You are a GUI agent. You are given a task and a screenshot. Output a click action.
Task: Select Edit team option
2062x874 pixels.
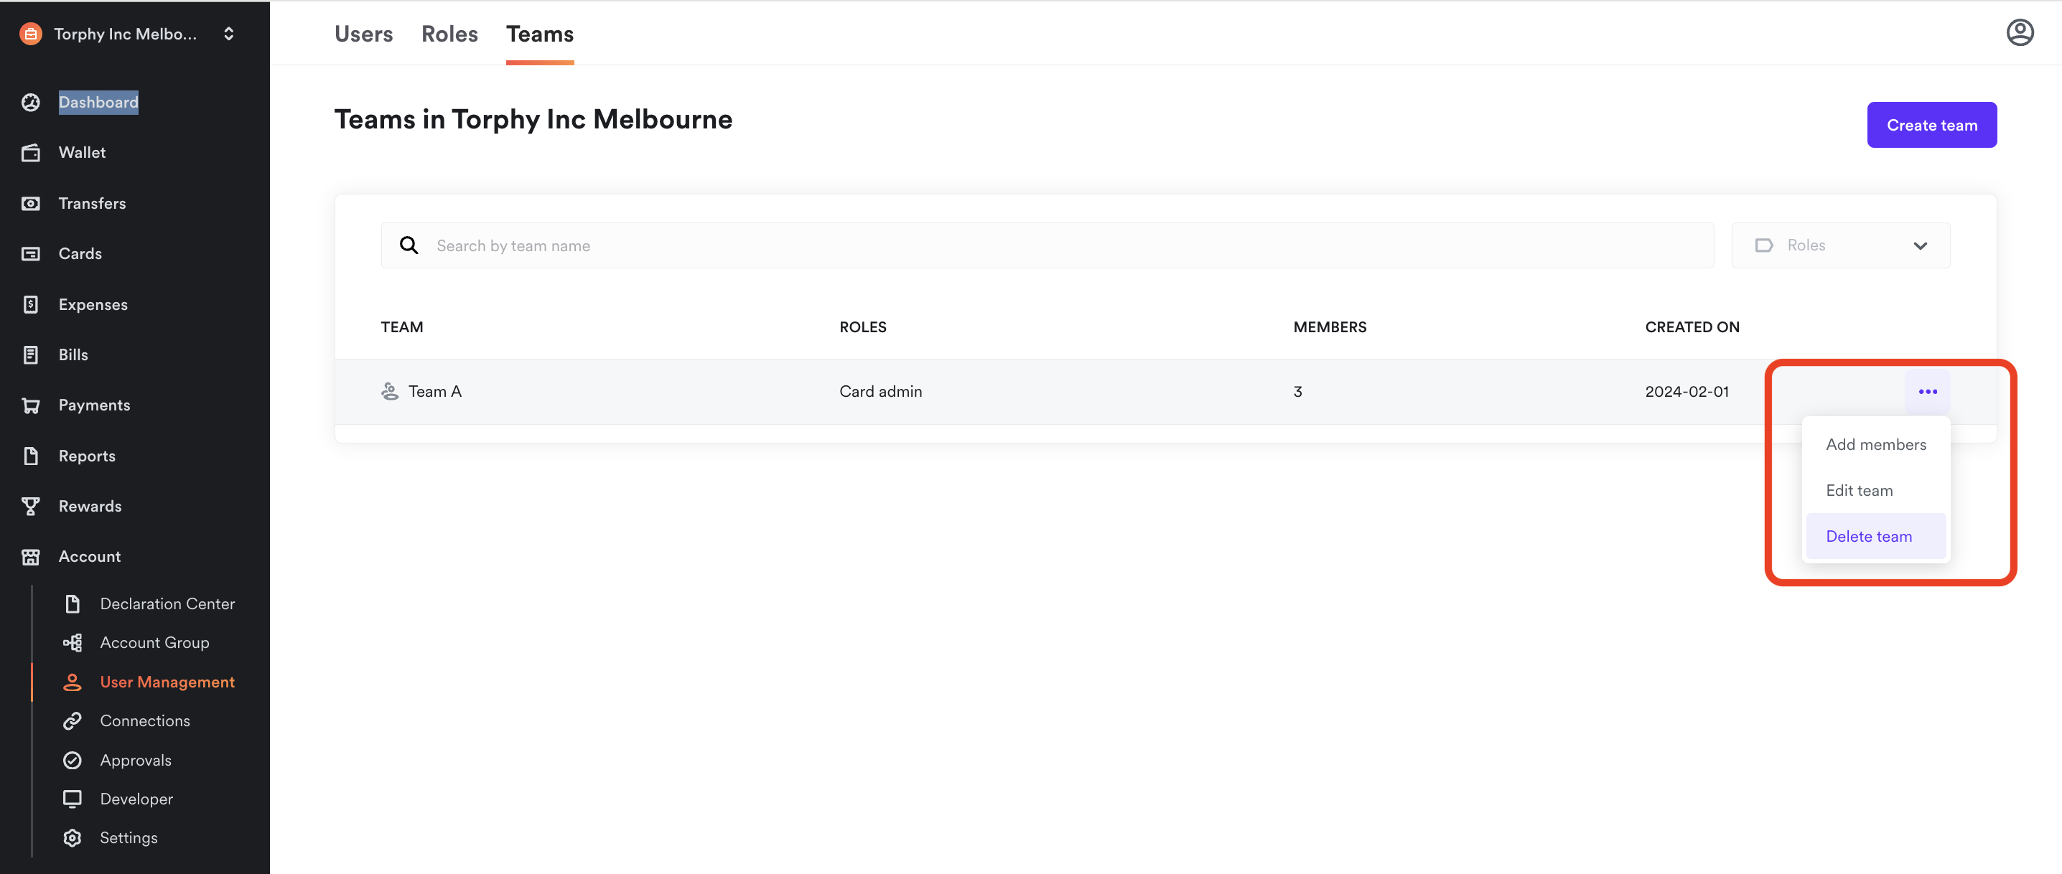tap(1859, 490)
